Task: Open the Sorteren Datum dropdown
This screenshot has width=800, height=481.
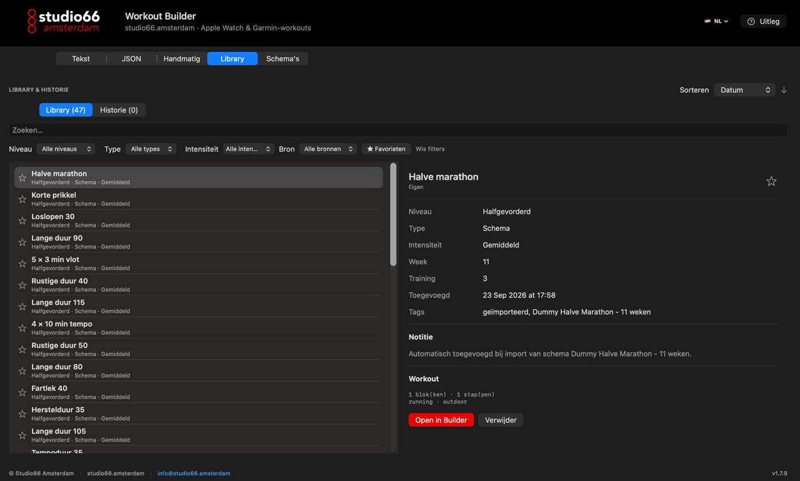Action: tap(745, 90)
